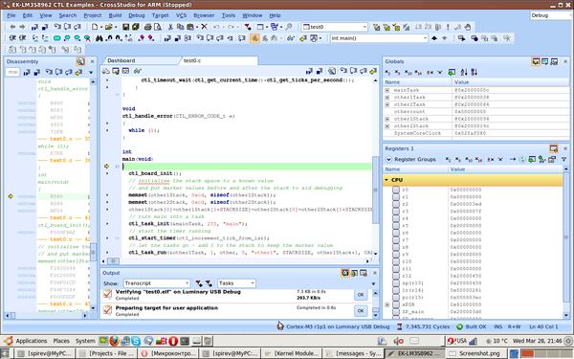Open the Tasks dropdown in Output
Image resolution: width=574 pixels, height=359 pixels.
tap(253, 283)
